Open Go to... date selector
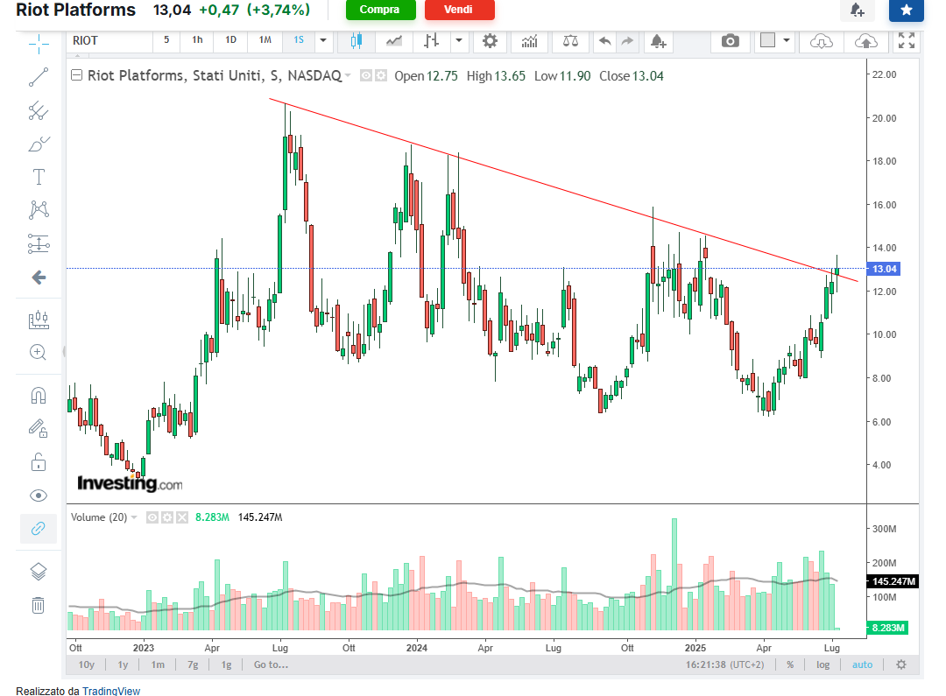Viewport: 946px width, 696px height. point(271,664)
